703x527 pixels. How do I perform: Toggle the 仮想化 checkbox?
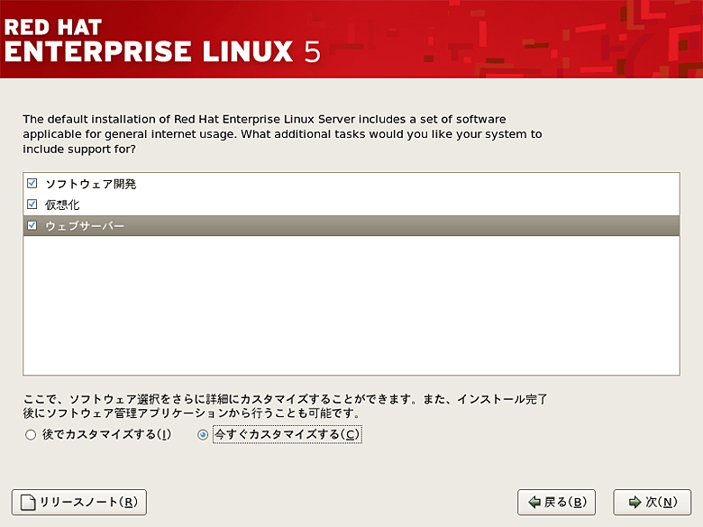[x=32, y=204]
